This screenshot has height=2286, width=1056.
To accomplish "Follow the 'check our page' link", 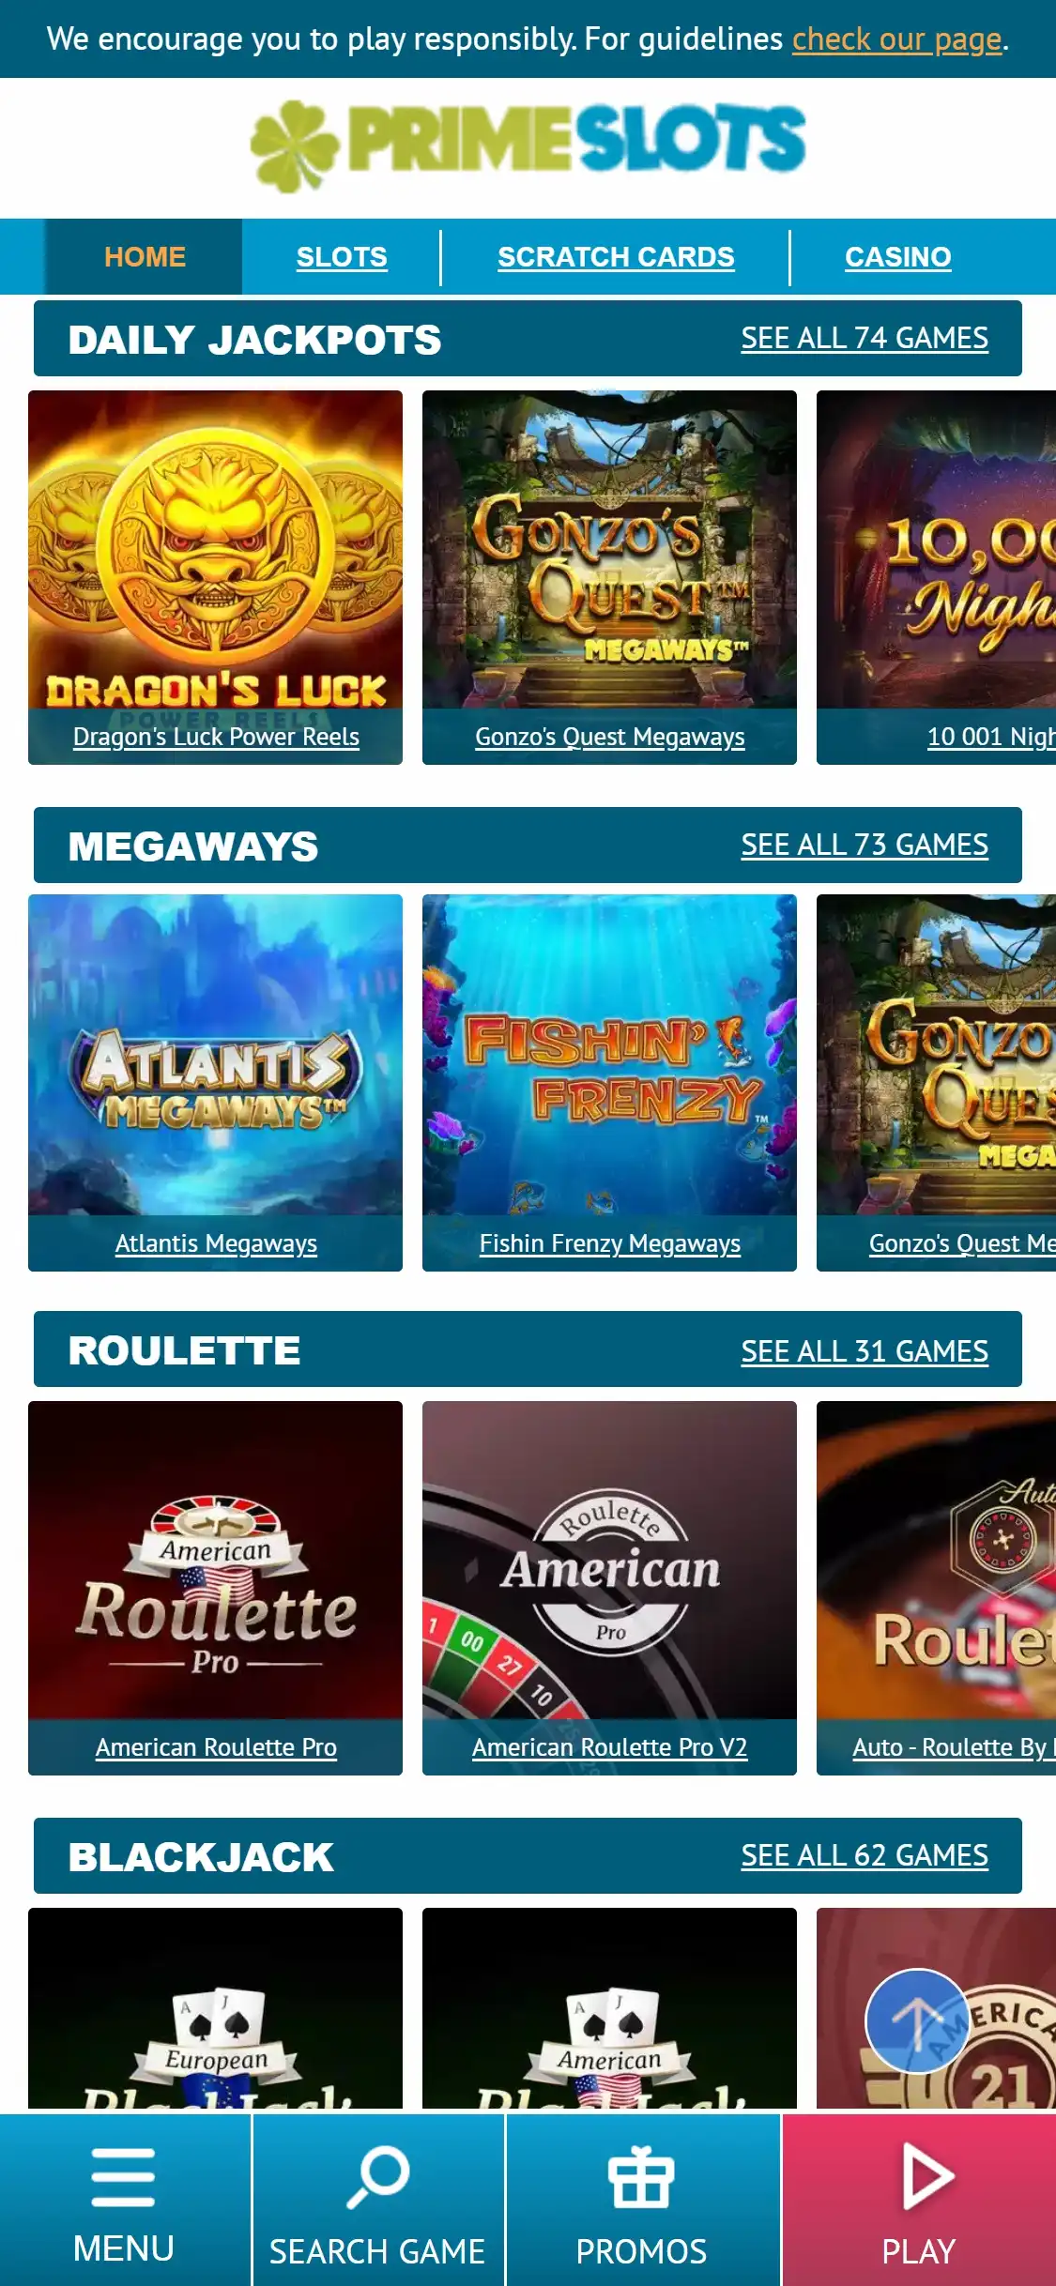I will point(897,39).
